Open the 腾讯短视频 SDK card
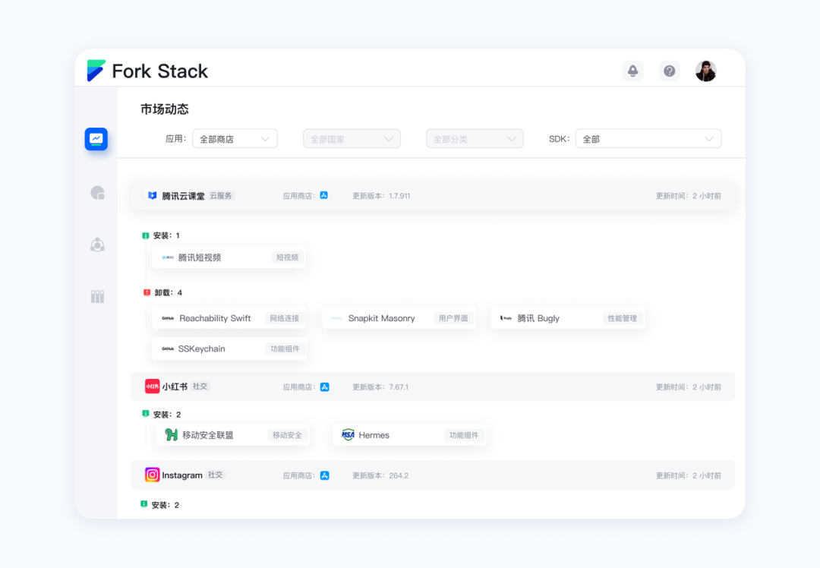Image resolution: width=820 pixels, height=568 pixels. (229, 257)
